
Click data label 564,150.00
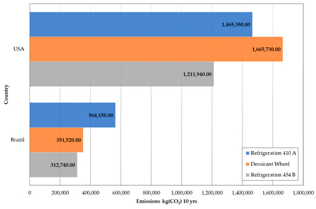[101, 115]
